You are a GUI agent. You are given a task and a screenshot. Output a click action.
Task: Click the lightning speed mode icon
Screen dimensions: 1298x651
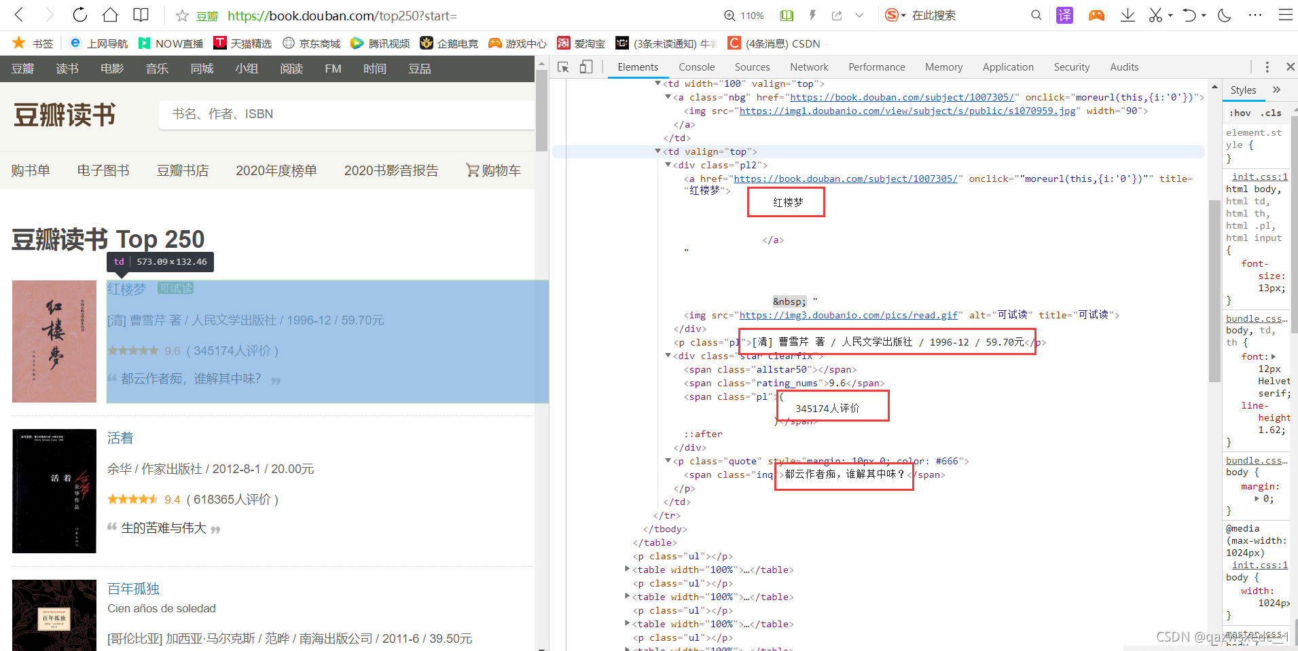click(x=812, y=15)
